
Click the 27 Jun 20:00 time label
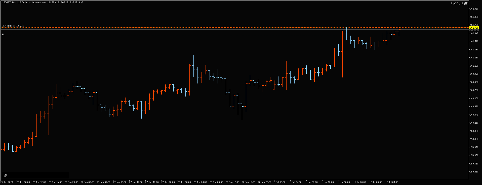[x=168, y=182]
